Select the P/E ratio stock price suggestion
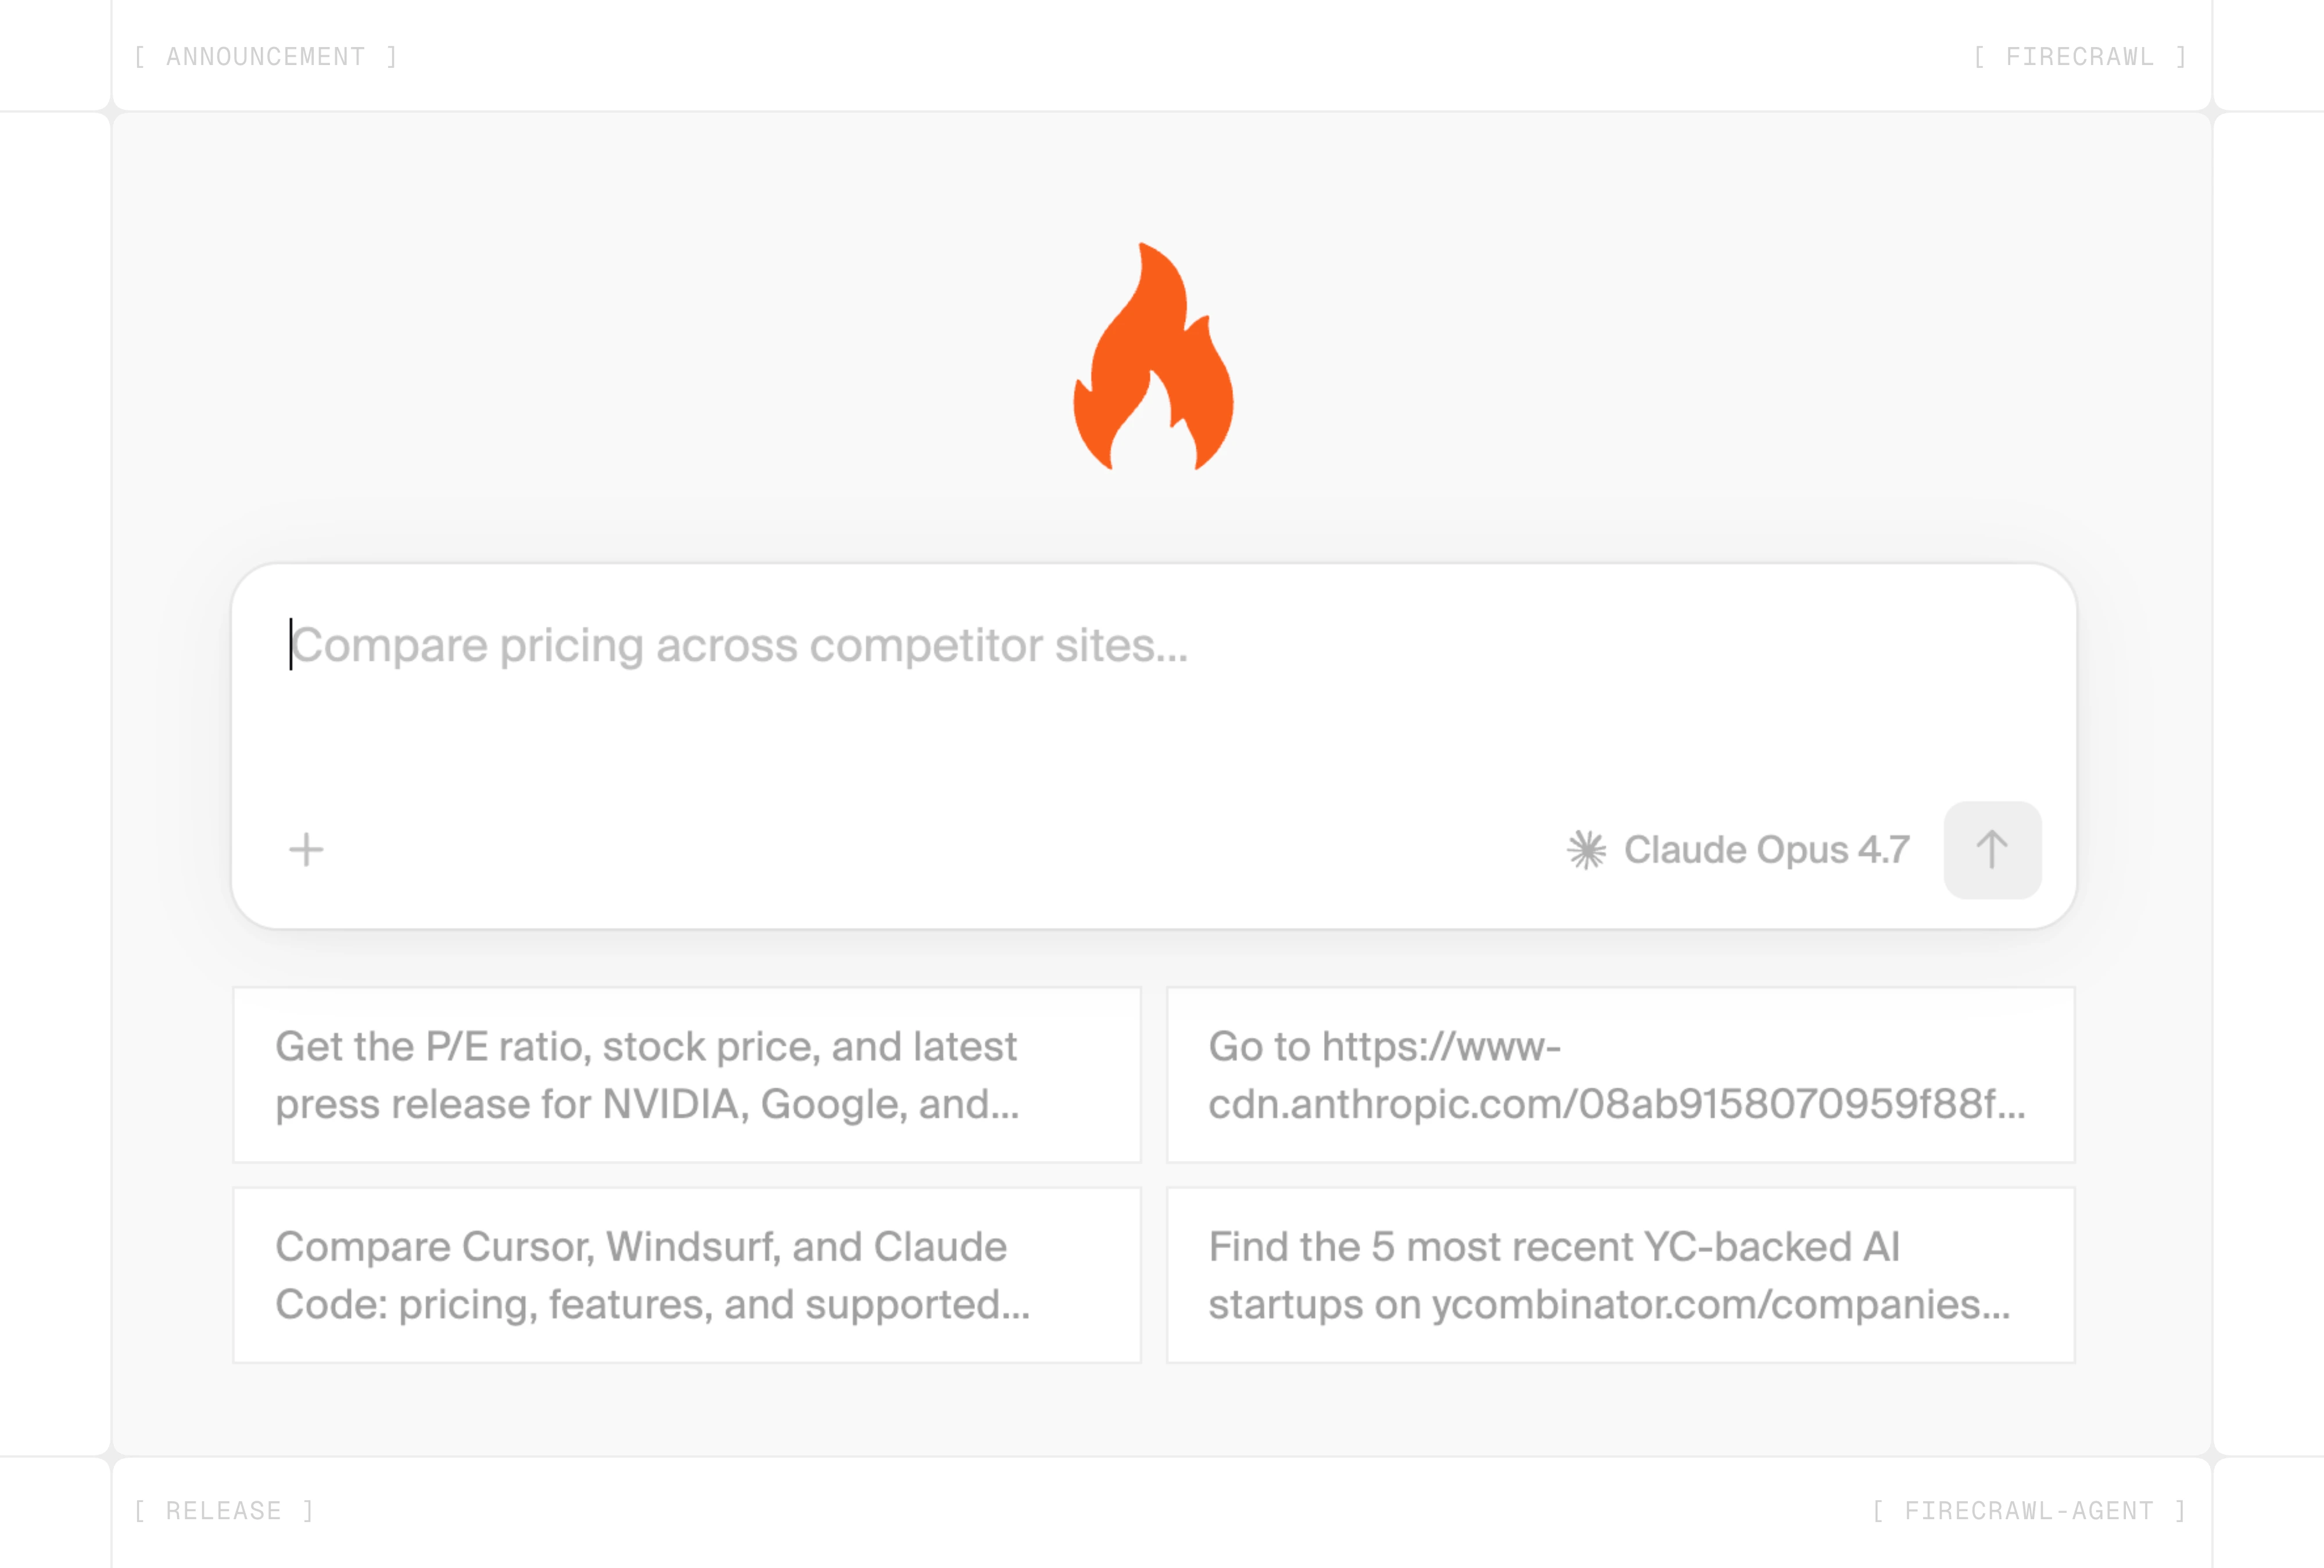 pos(686,1076)
